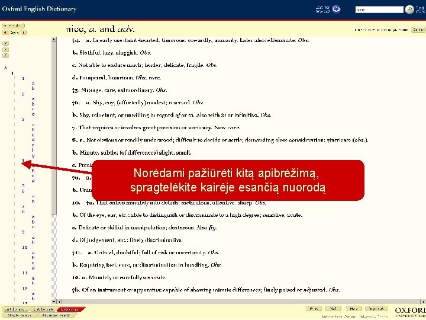Screen dimensions: 426x320
Task: Focus the search field containing 'nice'
Action: click(x=379, y=9)
